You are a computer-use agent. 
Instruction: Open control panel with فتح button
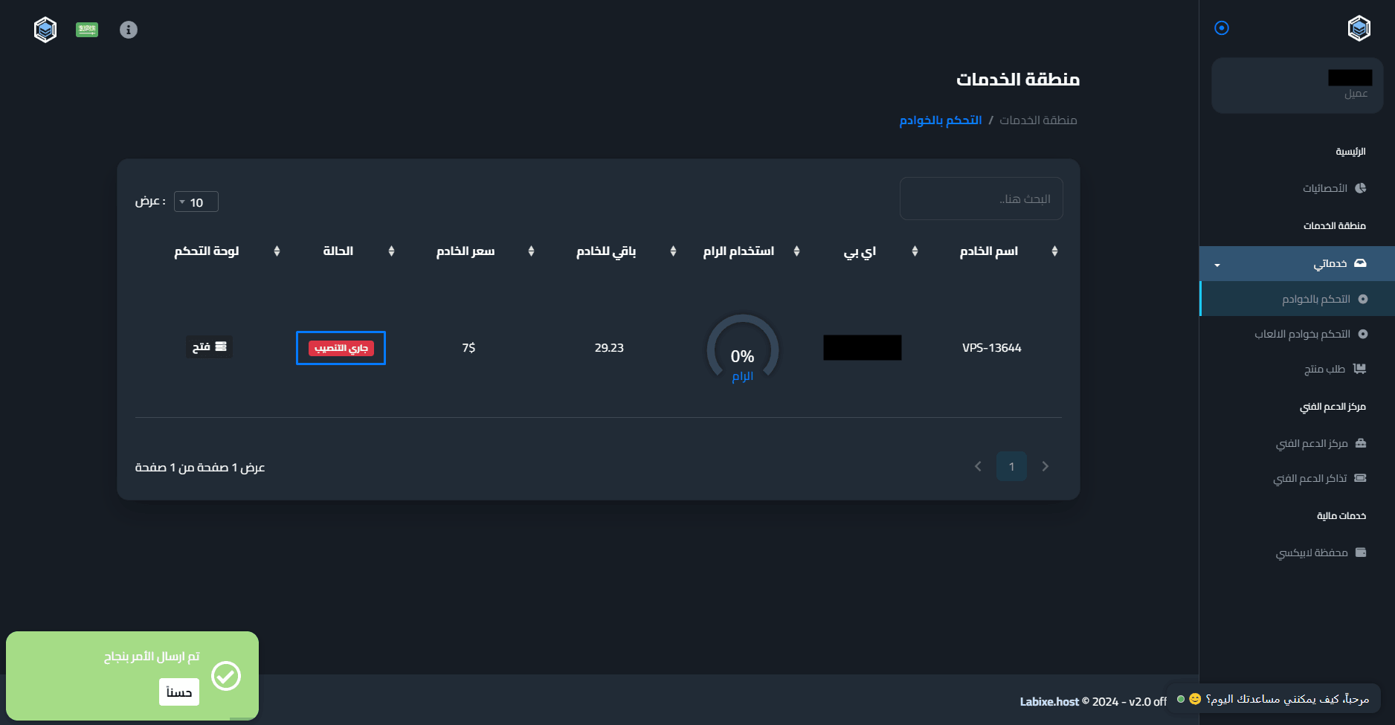pos(209,347)
